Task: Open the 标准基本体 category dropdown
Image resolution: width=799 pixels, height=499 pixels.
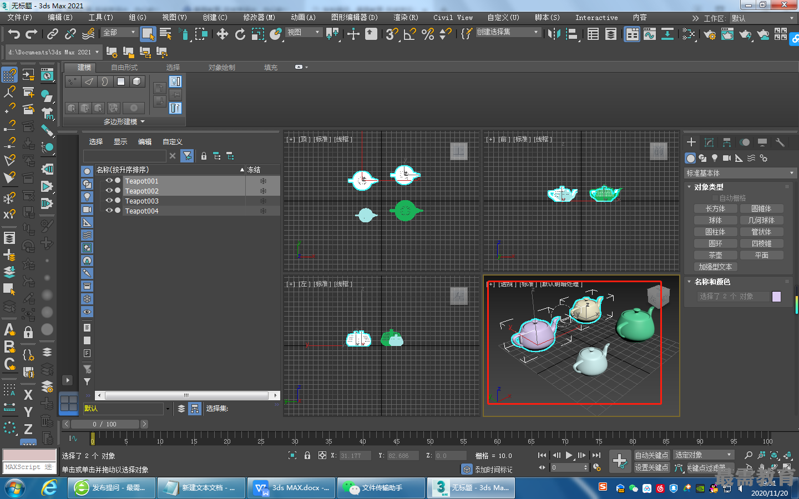Action: (740, 173)
